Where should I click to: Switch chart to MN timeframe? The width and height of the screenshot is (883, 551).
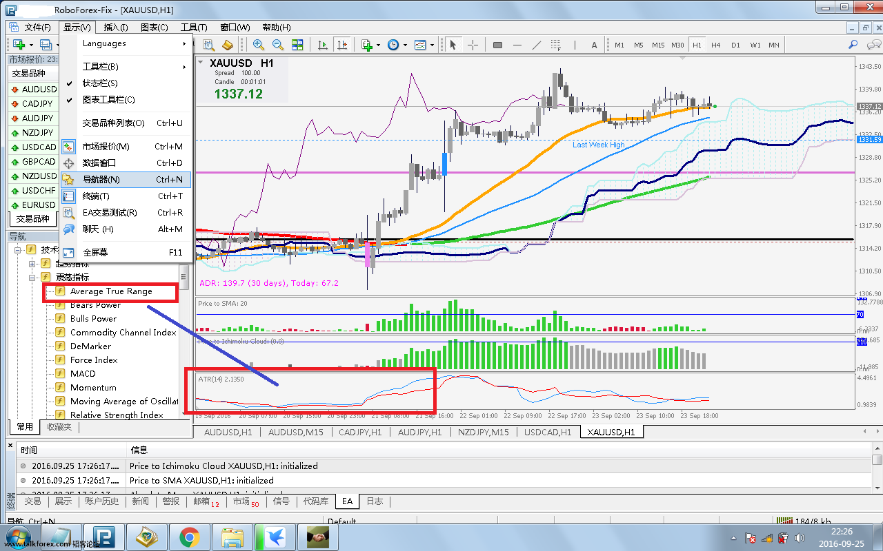click(x=774, y=45)
